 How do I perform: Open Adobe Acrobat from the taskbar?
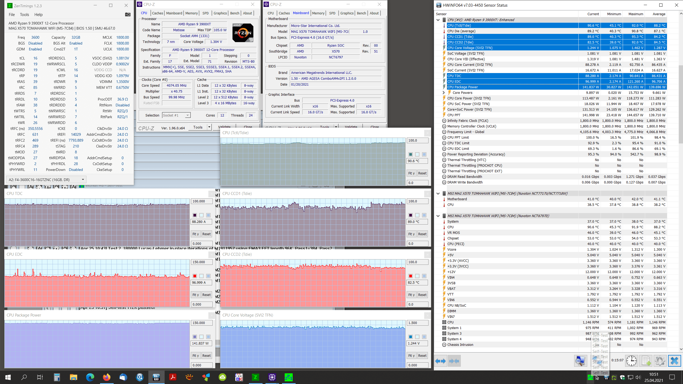click(x=173, y=377)
